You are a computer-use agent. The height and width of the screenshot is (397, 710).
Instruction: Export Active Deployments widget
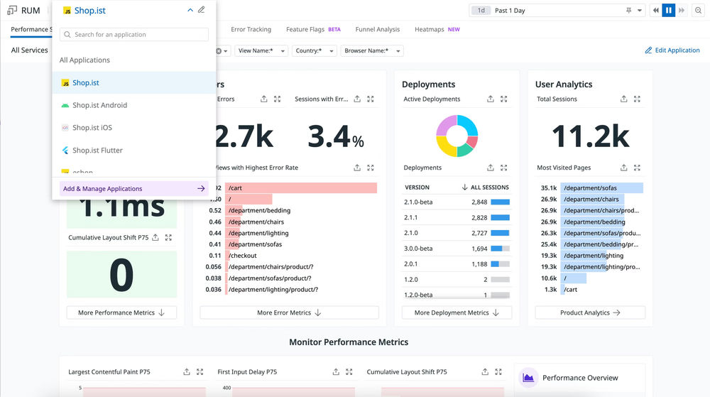491,99
